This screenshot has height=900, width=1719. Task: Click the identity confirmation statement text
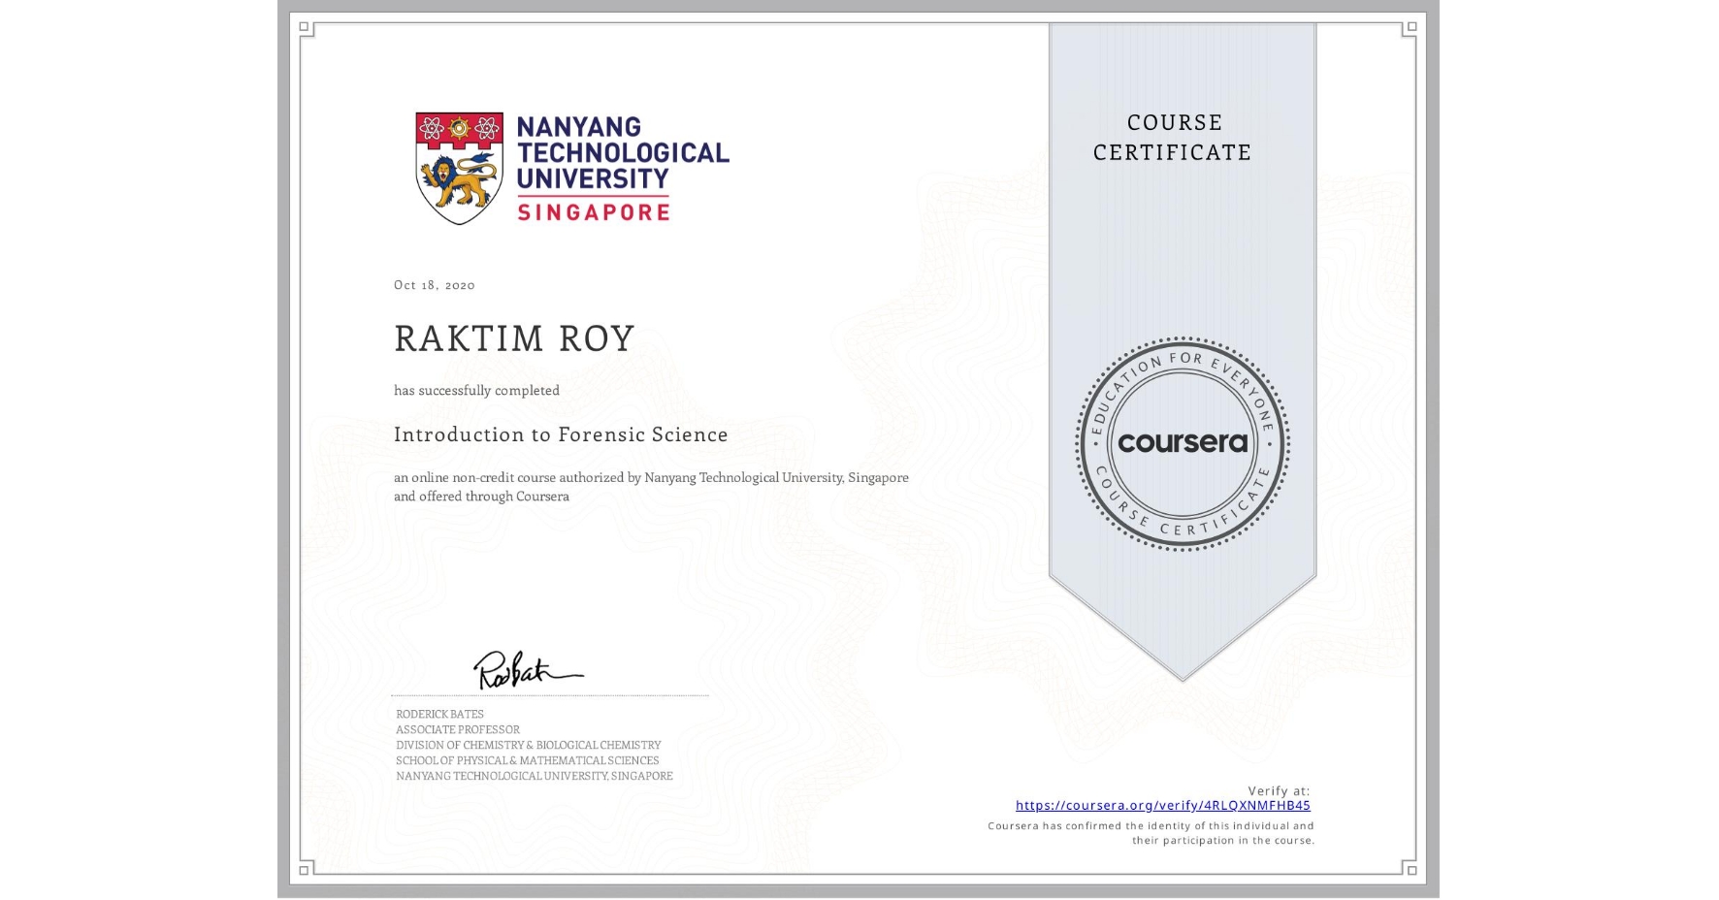click(x=1150, y=832)
